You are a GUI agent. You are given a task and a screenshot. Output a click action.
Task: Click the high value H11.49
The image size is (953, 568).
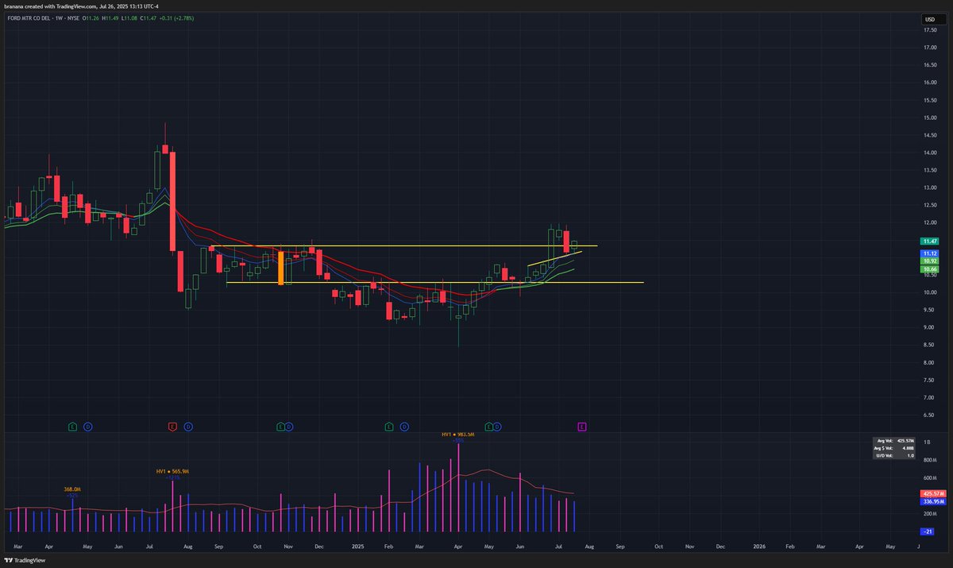point(110,17)
